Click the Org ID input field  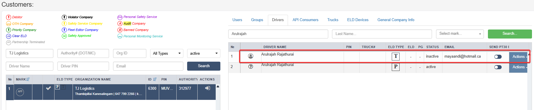(130, 53)
